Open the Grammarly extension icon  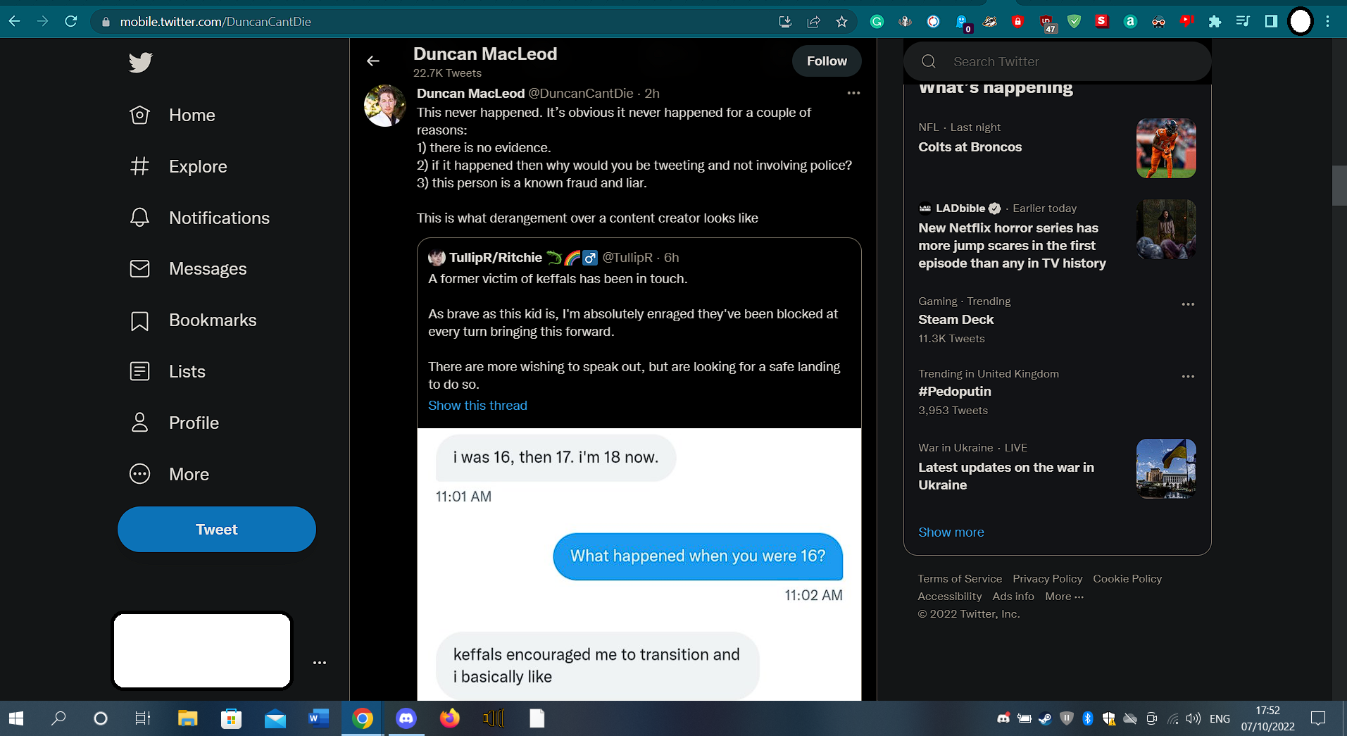[x=877, y=22]
